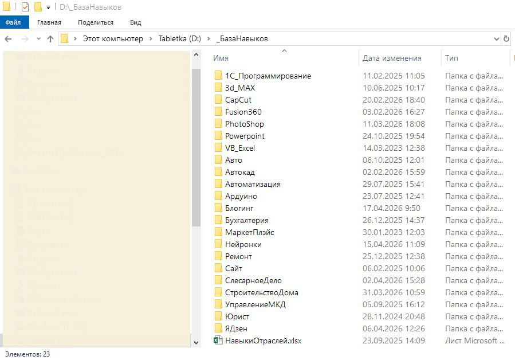Image resolution: width=515 pixels, height=360 pixels.
Task: Select the СтроительствоДома folder name
Action: pos(261,292)
